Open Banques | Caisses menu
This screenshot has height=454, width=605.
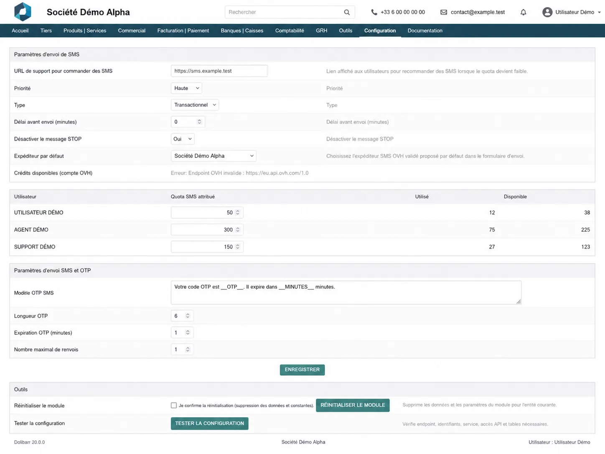click(242, 31)
